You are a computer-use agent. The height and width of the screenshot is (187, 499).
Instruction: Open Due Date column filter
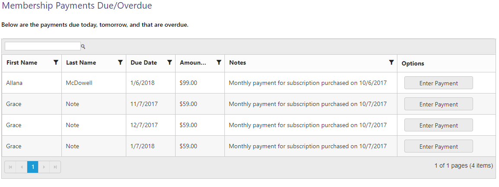click(x=170, y=62)
